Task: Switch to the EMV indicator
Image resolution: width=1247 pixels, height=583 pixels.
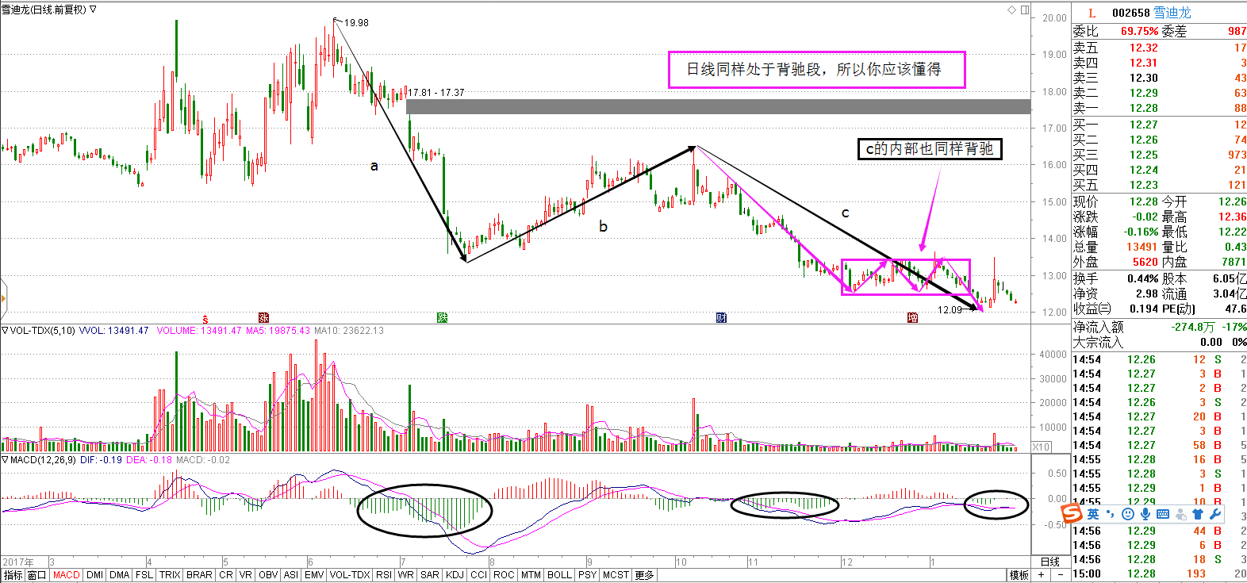Action: [x=314, y=575]
